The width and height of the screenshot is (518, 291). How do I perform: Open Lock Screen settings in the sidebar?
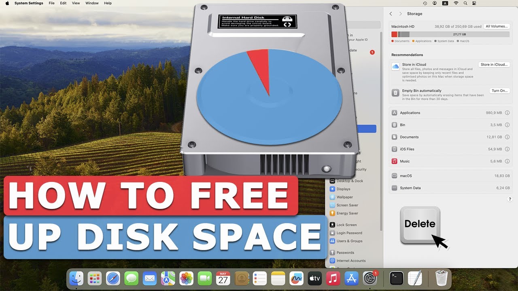click(343, 225)
